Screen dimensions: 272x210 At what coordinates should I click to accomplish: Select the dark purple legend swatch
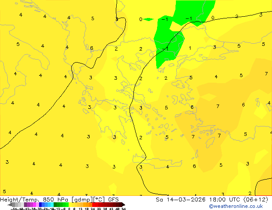[25, 204]
